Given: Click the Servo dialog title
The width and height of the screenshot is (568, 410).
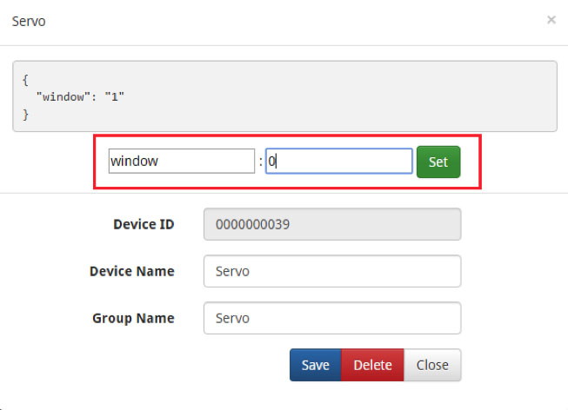Looking at the screenshot, I should point(29,22).
